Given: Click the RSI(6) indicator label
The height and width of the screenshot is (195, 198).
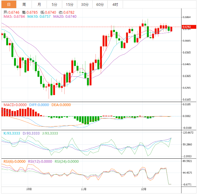Looking at the screenshot, I should (x=14, y=162).
